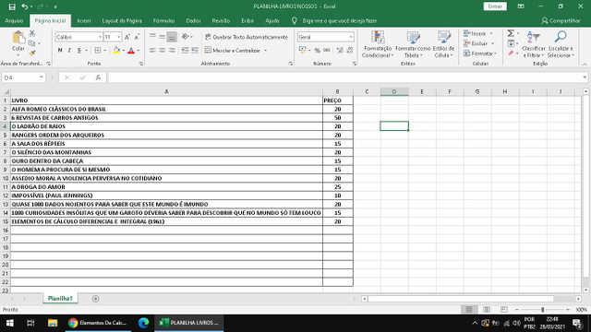Switch to the Dados tab
Screen dimensions: 591x332
tap(193, 20)
